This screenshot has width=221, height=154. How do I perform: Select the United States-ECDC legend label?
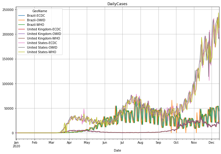click(x=42, y=43)
